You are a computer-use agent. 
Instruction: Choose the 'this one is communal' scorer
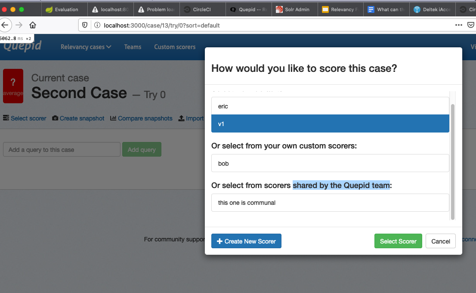tap(330, 203)
